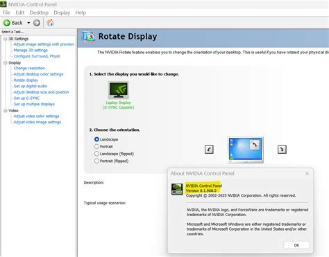The width and height of the screenshot is (329, 257).
Task: Open the Home icon in the toolbar
Action: tap(50, 23)
